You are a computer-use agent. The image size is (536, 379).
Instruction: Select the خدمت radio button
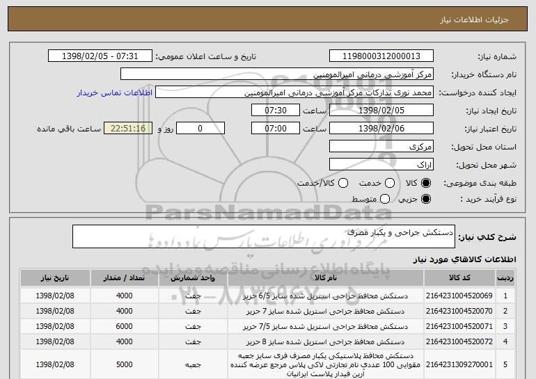tap(390, 183)
